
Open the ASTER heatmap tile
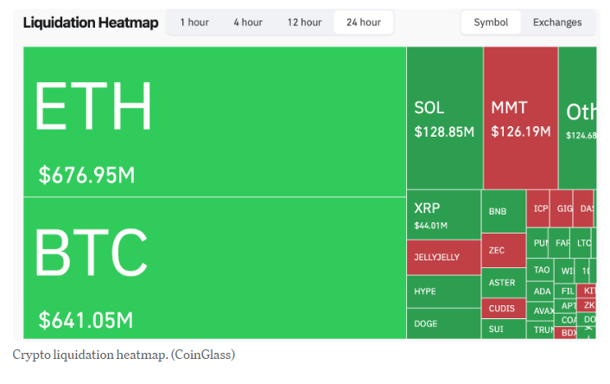coord(503,283)
